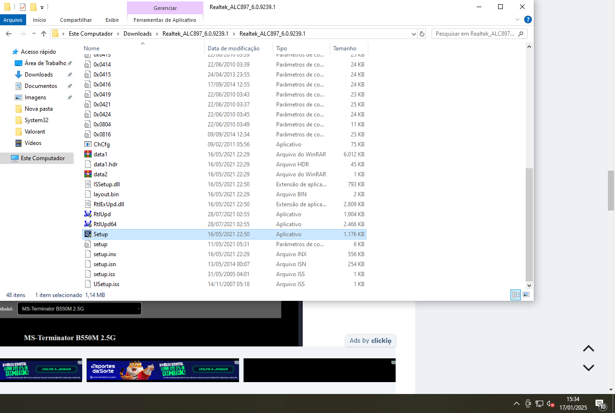Click the RtlExUpd.dll file icon
This screenshot has height=413, width=615.
point(87,204)
